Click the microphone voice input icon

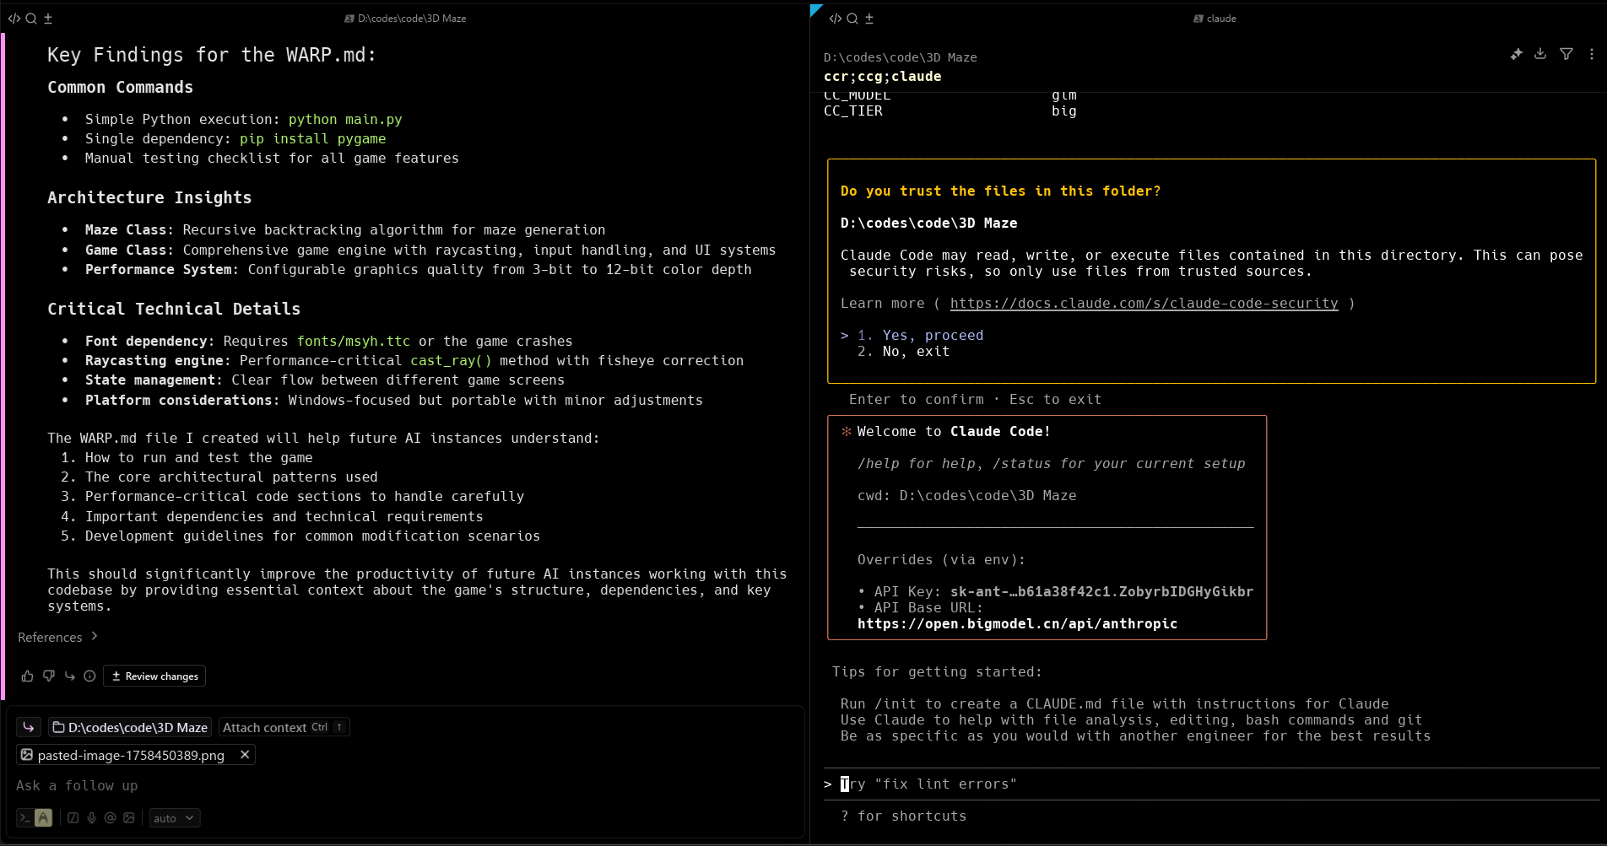point(91,818)
